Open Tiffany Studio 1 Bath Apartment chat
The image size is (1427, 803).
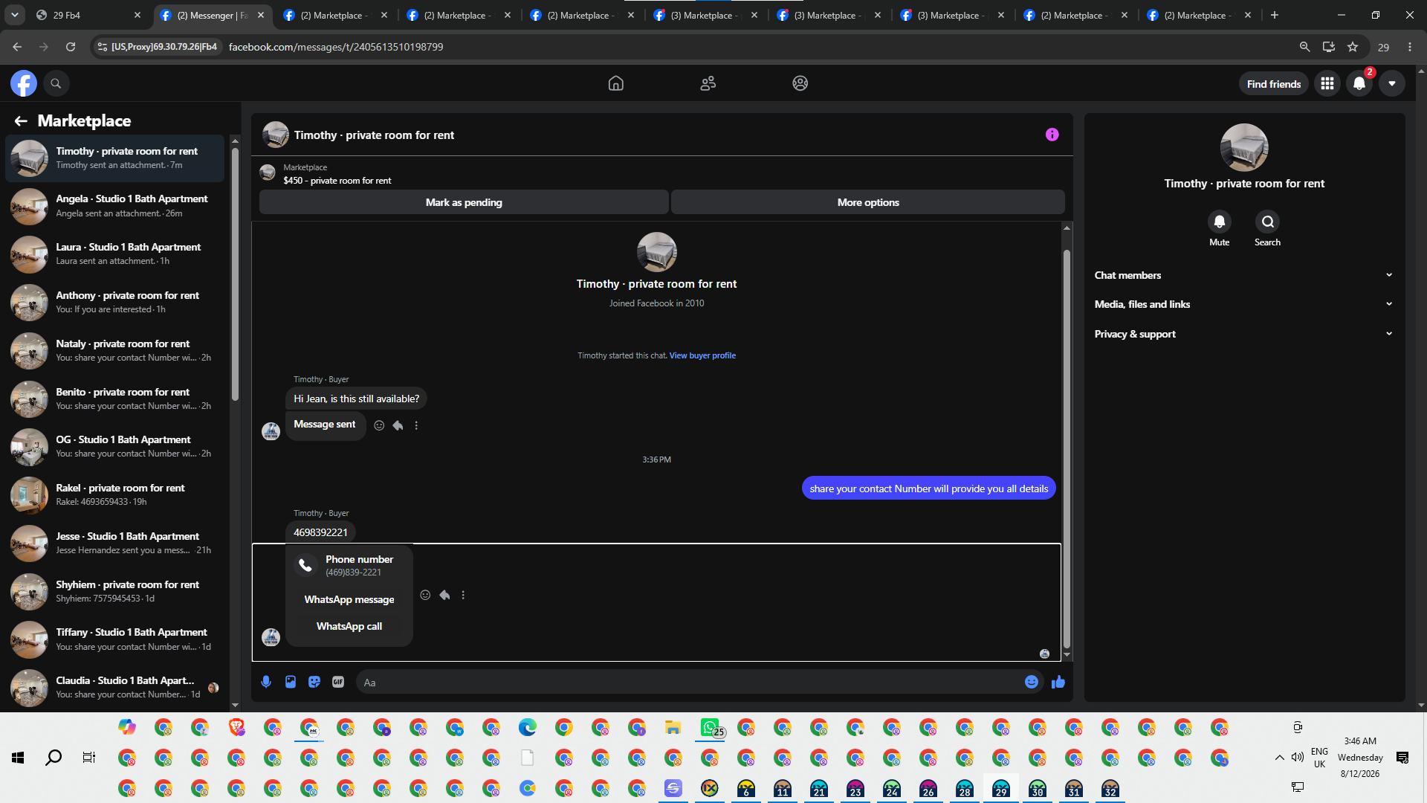point(115,639)
